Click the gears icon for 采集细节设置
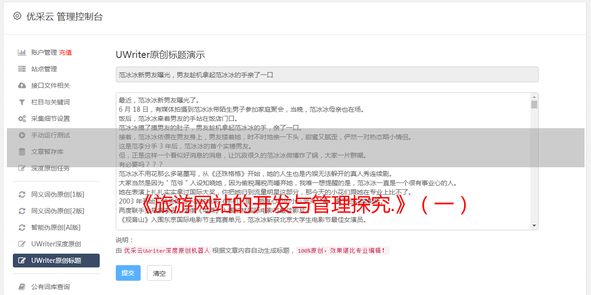 22,119
